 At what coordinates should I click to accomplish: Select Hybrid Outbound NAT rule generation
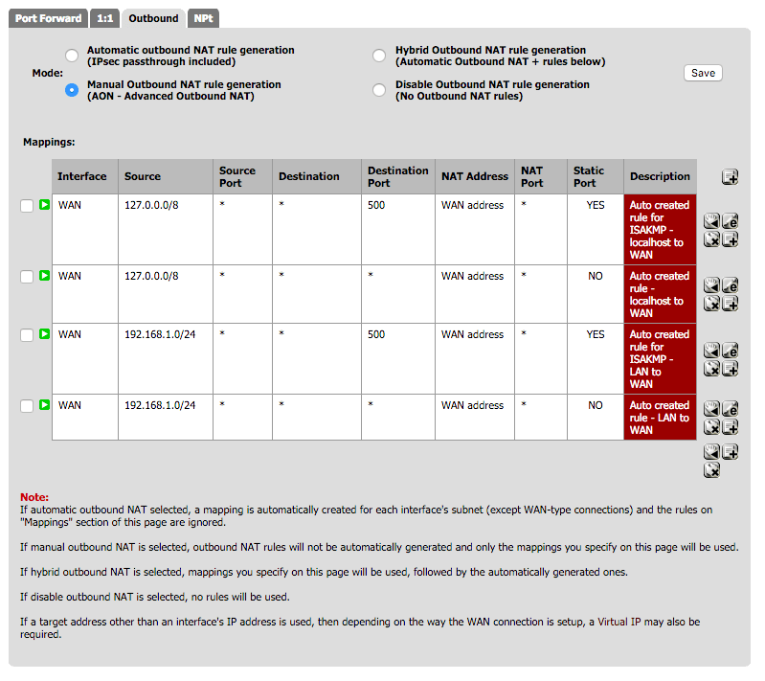tap(379, 56)
